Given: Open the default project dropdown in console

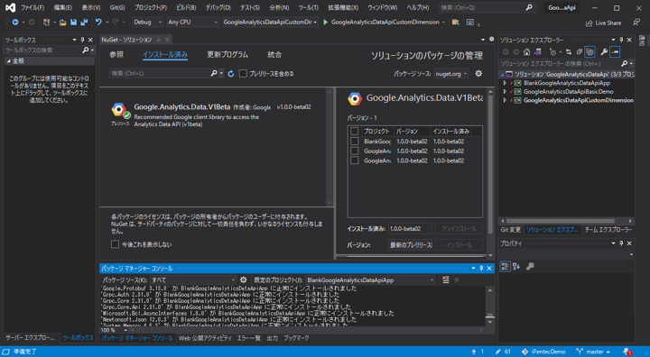Looking at the screenshot, I should (370, 280).
